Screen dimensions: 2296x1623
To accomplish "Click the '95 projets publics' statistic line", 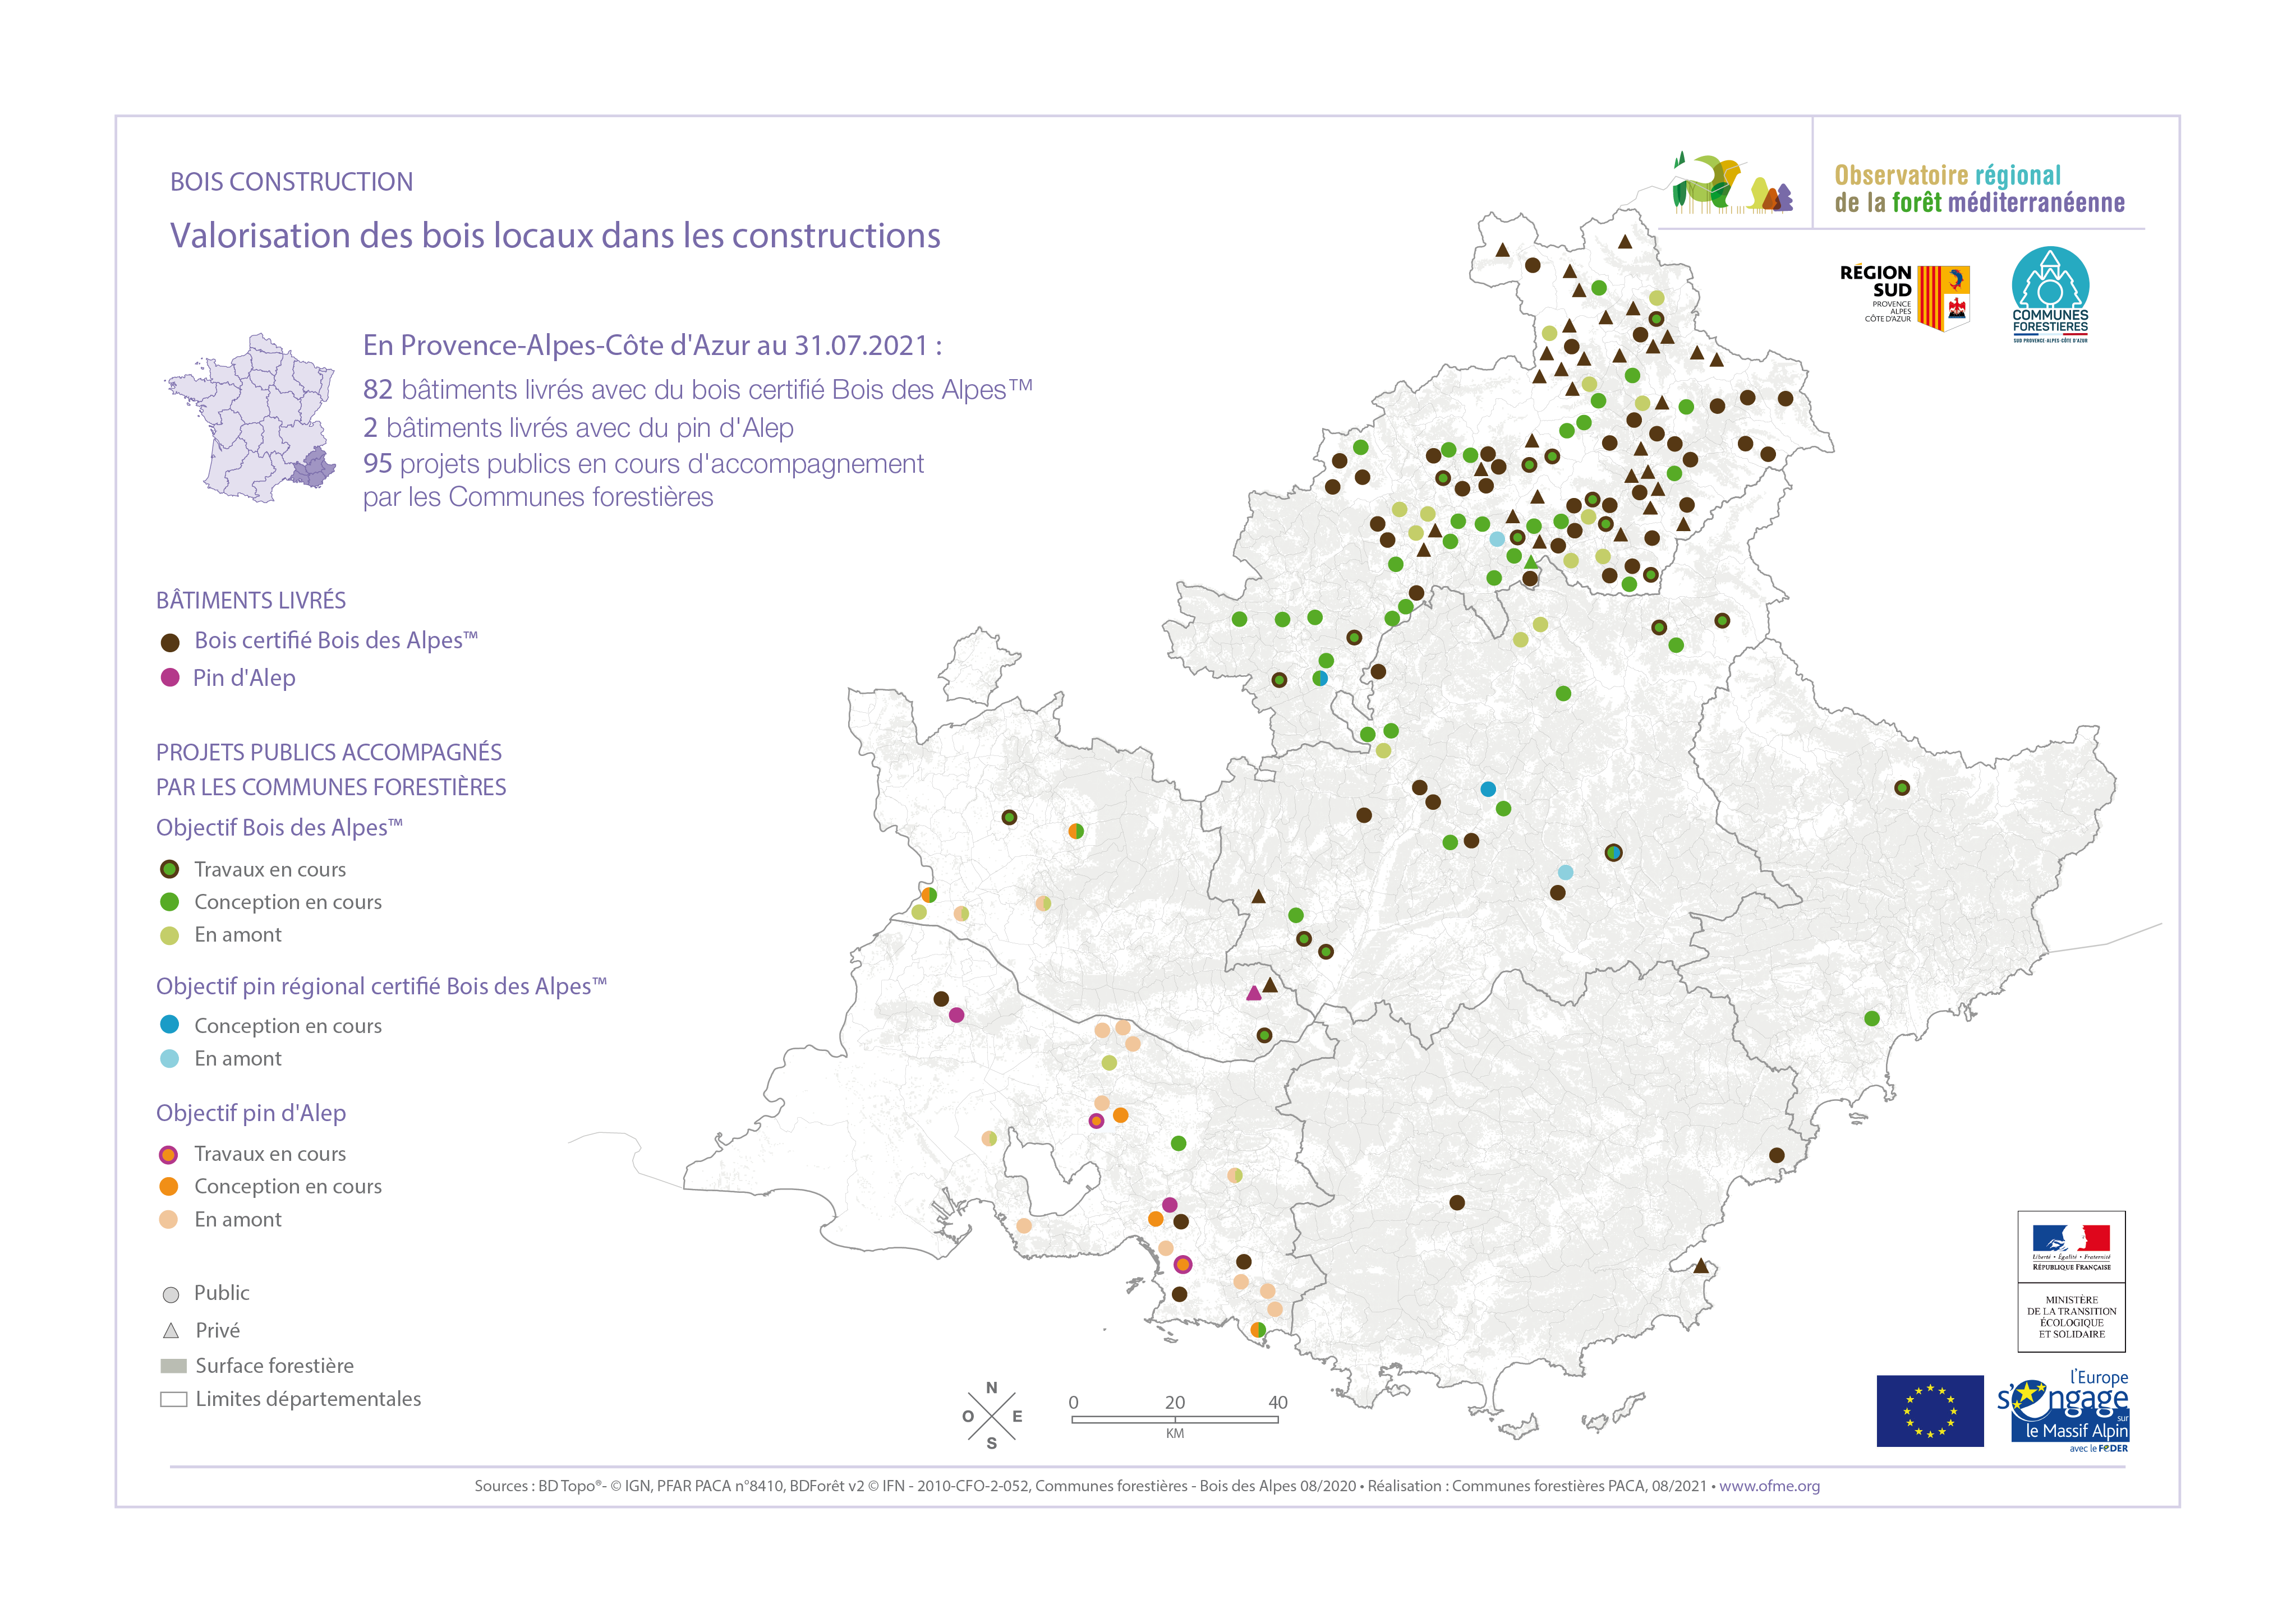I will click(x=643, y=480).
